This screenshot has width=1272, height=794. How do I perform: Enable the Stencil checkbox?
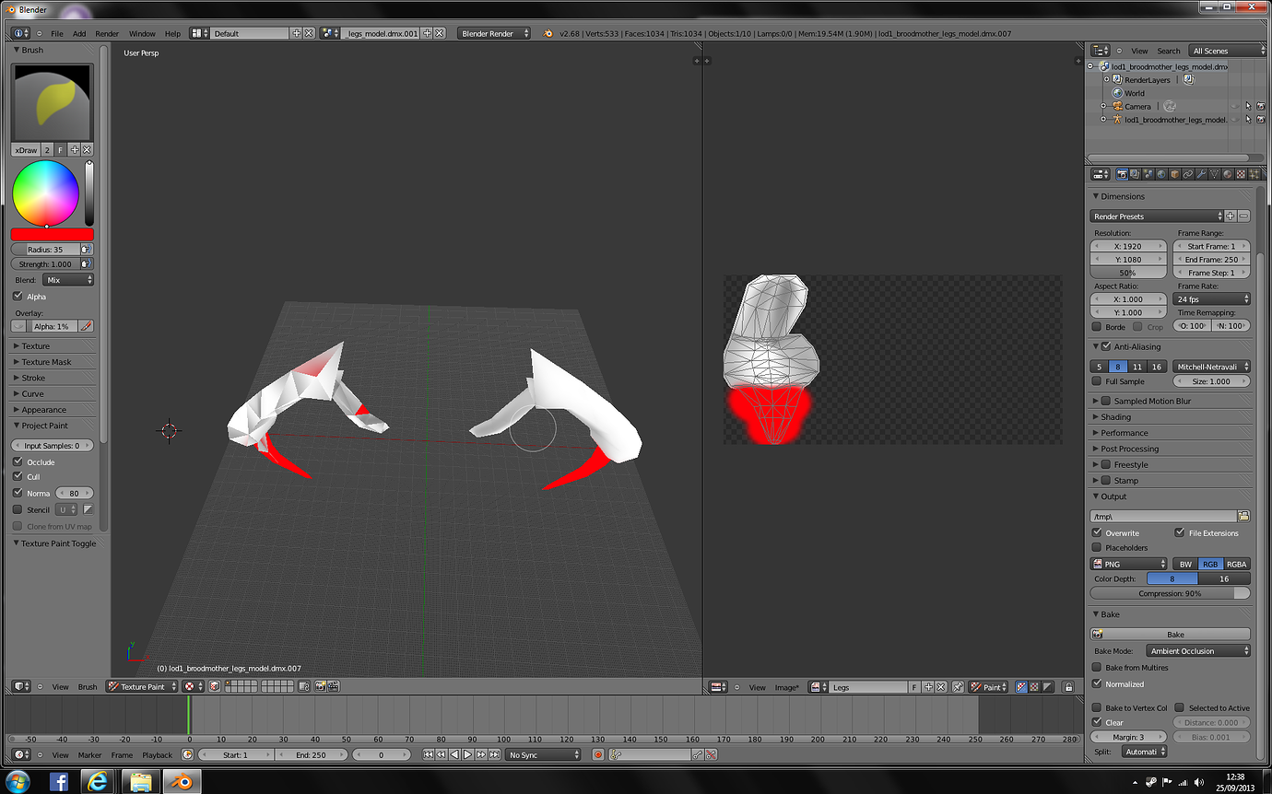tap(18, 509)
